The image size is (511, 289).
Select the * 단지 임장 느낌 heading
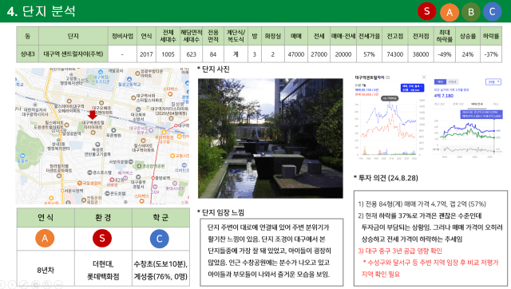(220, 212)
